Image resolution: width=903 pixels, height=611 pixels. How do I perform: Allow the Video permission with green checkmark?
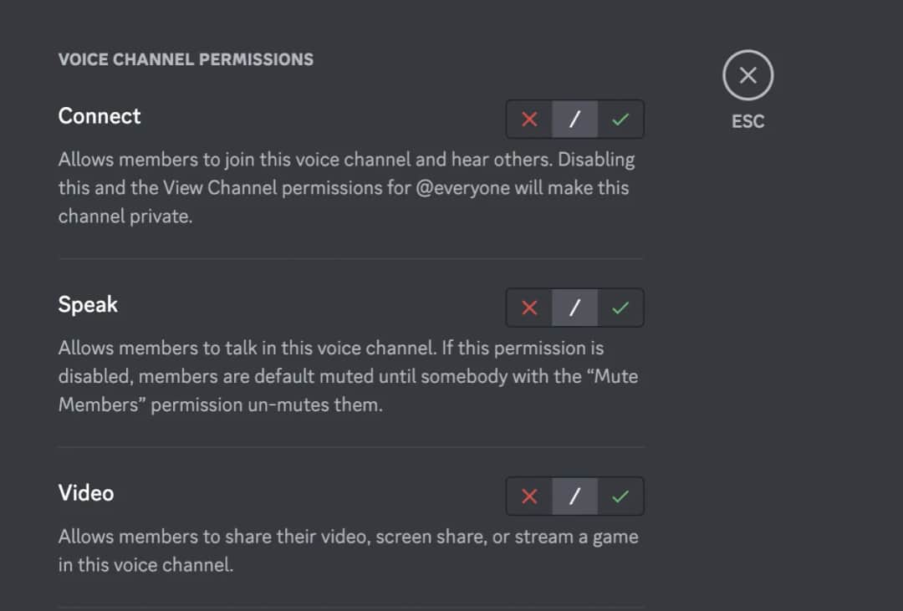pos(620,496)
